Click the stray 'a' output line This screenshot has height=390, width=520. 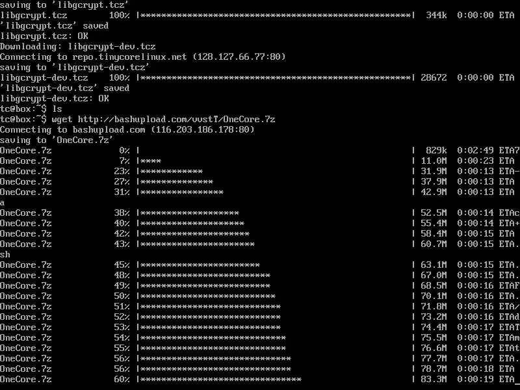(x=3, y=203)
